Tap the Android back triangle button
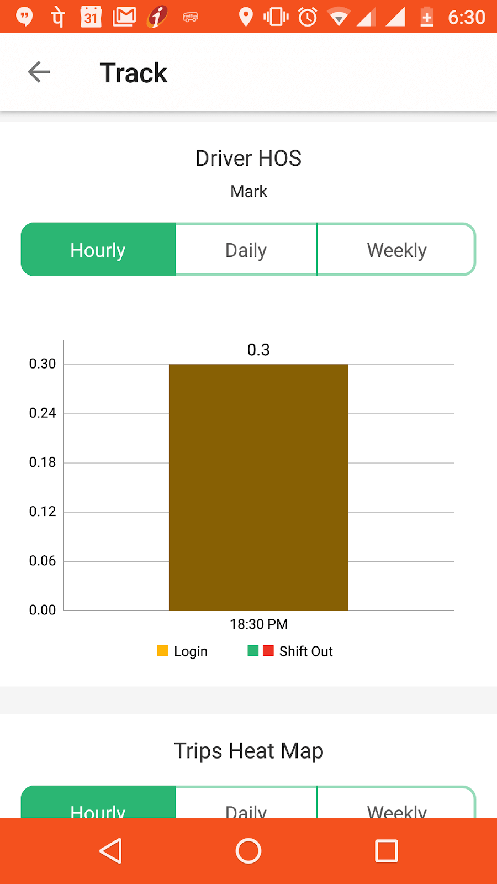The height and width of the screenshot is (884, 497). click(x=111, y=851)
